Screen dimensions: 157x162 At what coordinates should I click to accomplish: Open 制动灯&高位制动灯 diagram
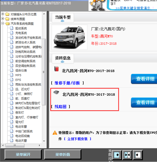tap(28, 108)
